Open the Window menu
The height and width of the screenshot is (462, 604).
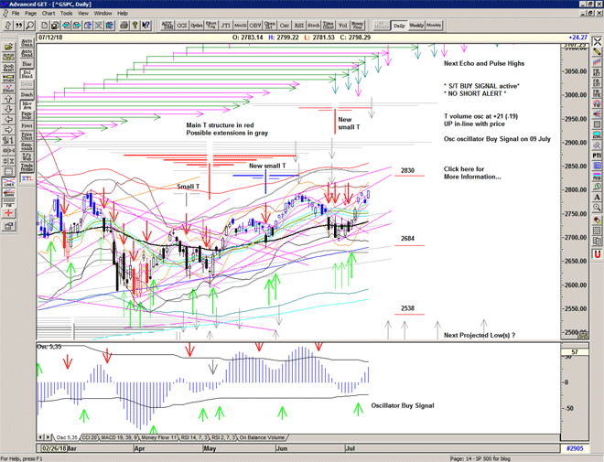102,14
